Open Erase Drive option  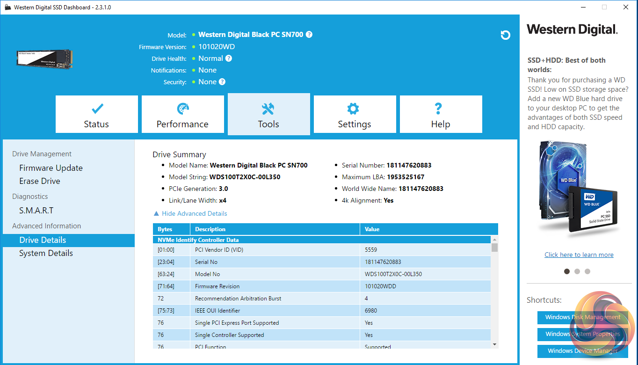tap(40, 181)
